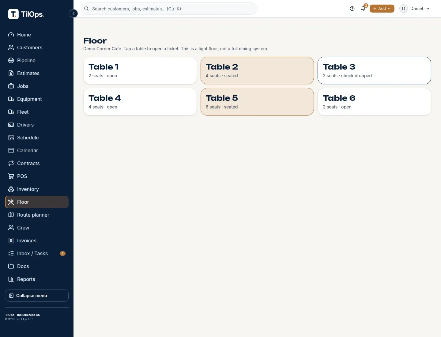
Task: Expand the orange Add dropdown
Action: [382, 9]
